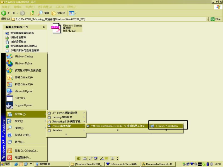Open Windows Catalog from the Start menu
This screenshot has height=167, width=223.
tap(26, 57)
